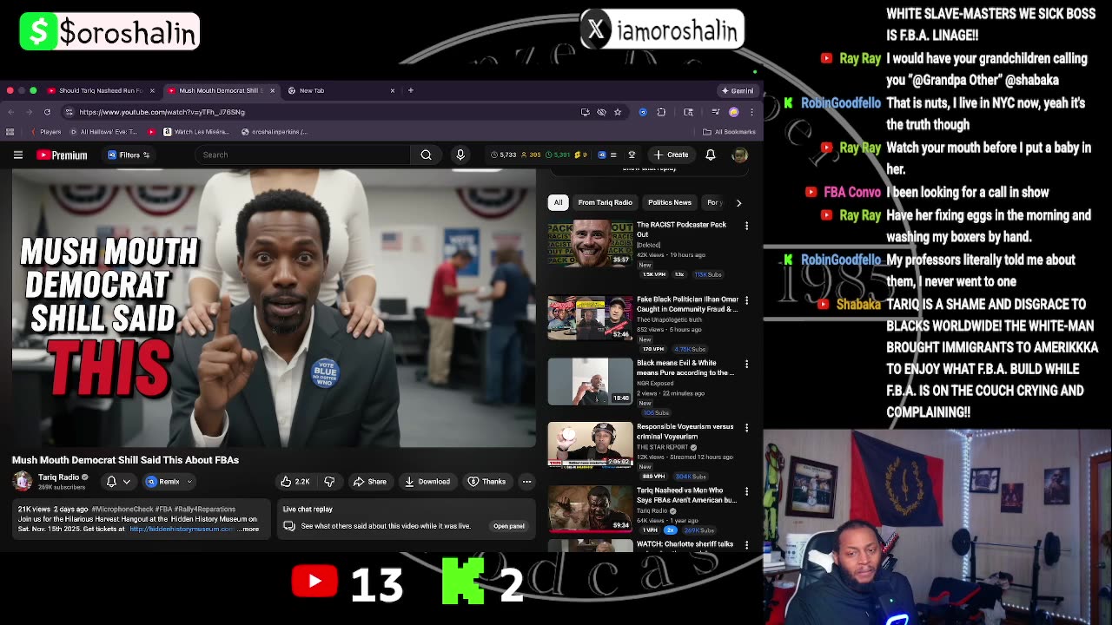Image resolution: width=1112 pixels, height=625 pixels.
Task: Go forward in browser history
Action: point(29,112)
